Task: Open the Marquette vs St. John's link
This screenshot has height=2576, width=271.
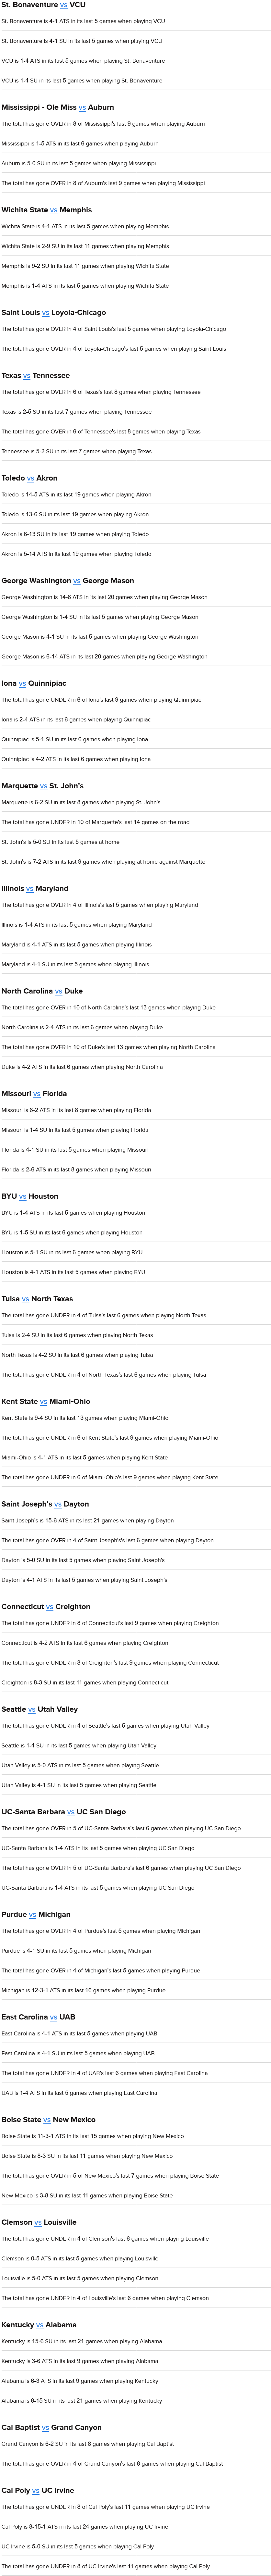Action: point(43,786)
